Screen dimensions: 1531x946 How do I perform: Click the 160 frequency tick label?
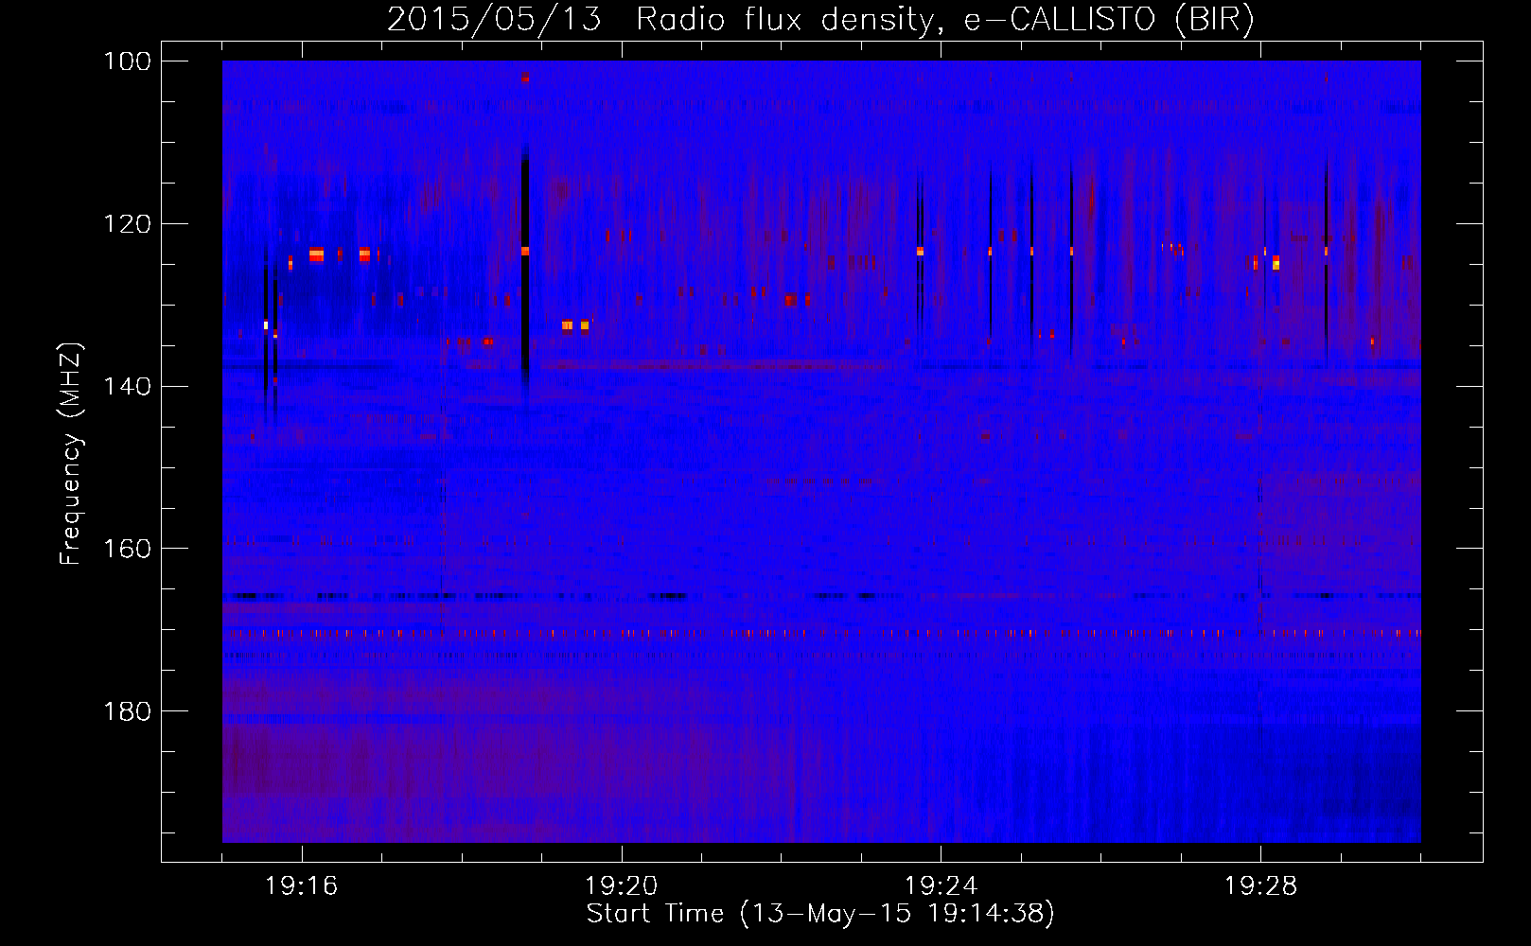tap(128, 549)
